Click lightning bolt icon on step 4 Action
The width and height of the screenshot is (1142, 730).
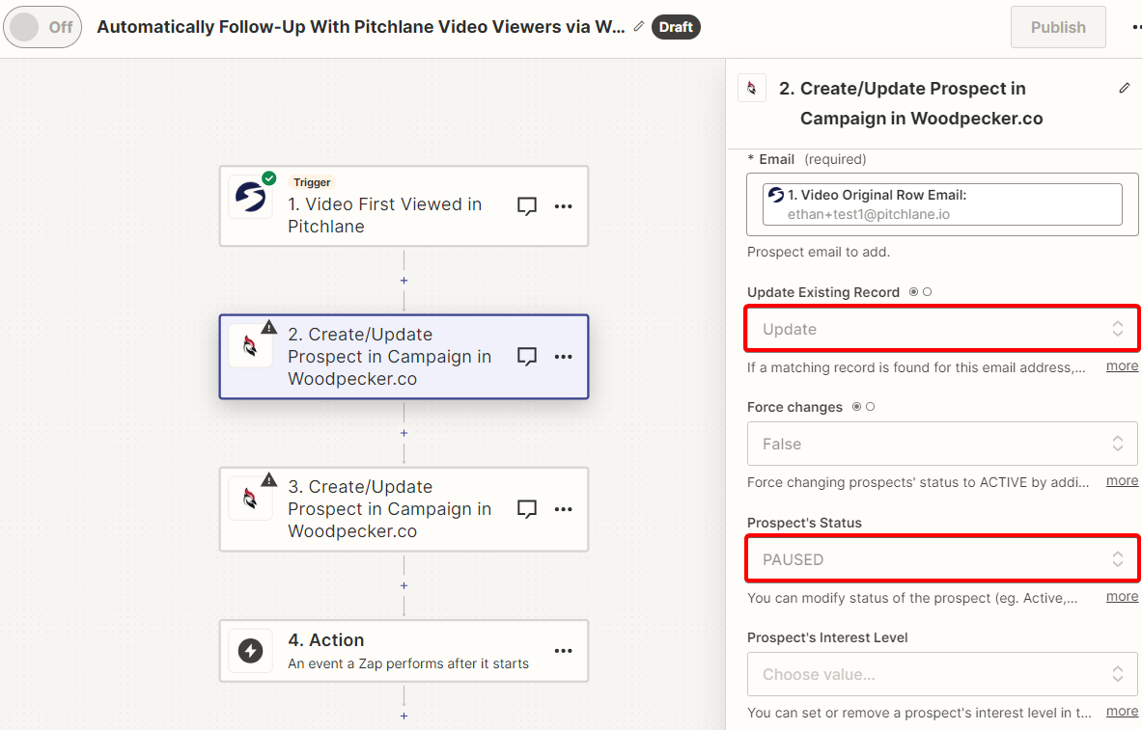pos(251,651)
